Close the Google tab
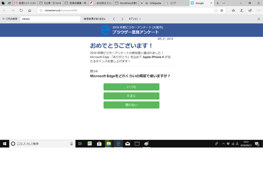 [x=211, y=3]
